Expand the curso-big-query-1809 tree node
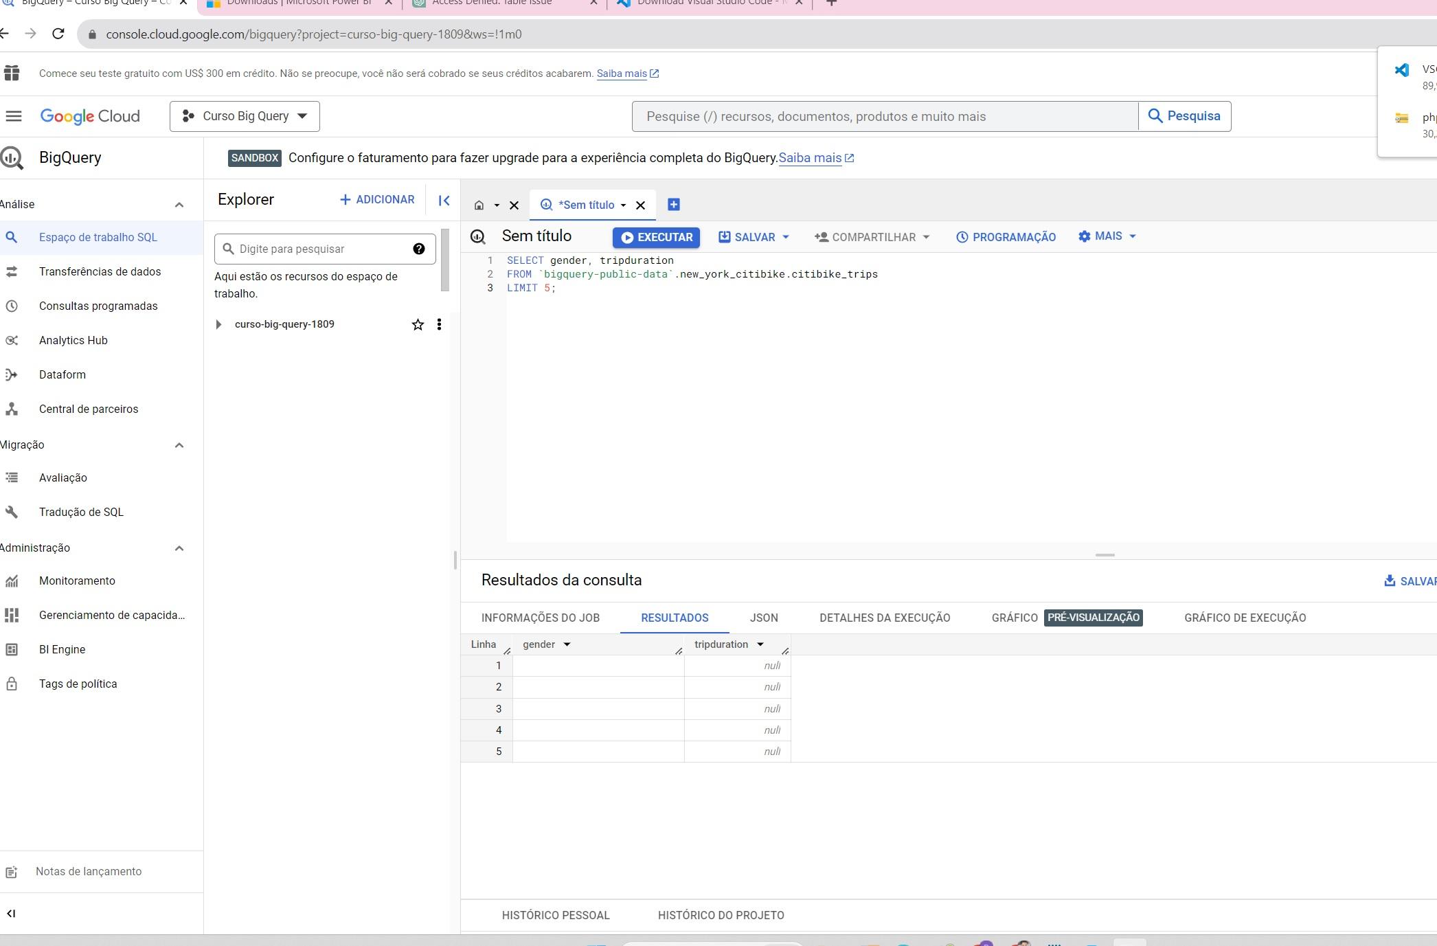Image resolution: width=1437 pixels, height=946 pixels. pyautogui.click(x=218, y=324)
